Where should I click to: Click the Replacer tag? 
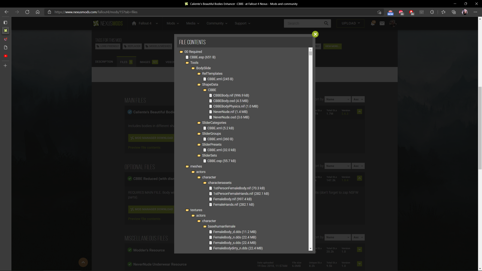coord(132,46)
